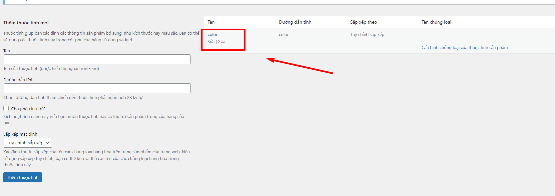Click Sửa to edit the color attribute

tap(211, 42)
